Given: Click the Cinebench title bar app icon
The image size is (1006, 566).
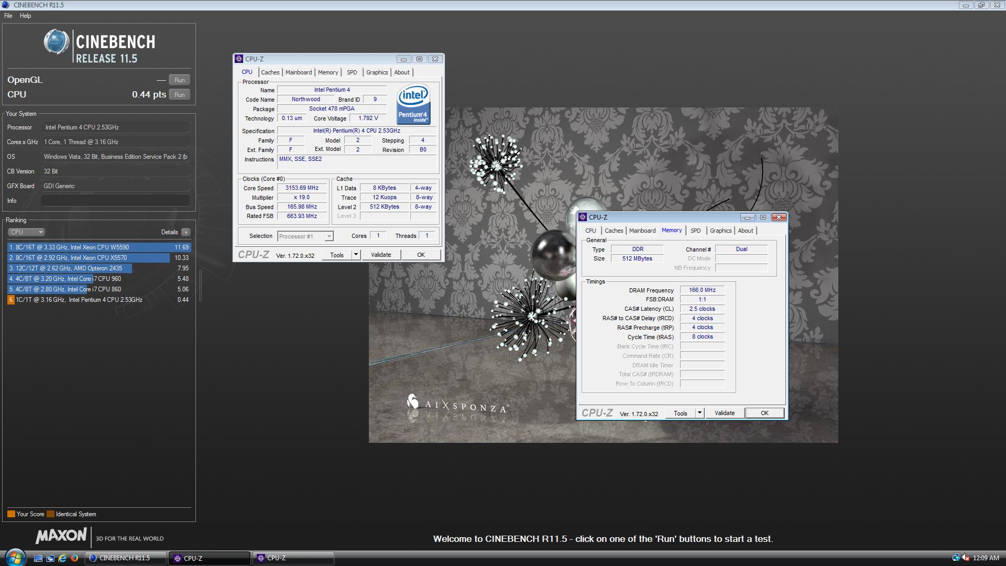Looking at the screenshot, I should click(x=6, y=5).
